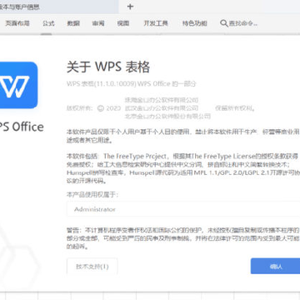This screenshot has width=300, height=300.
Task: Click the 关于 WPS 表格 heading
Action: 108,67
